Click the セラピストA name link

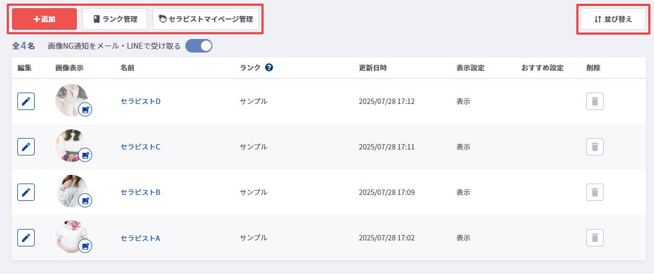coord(140,238)
